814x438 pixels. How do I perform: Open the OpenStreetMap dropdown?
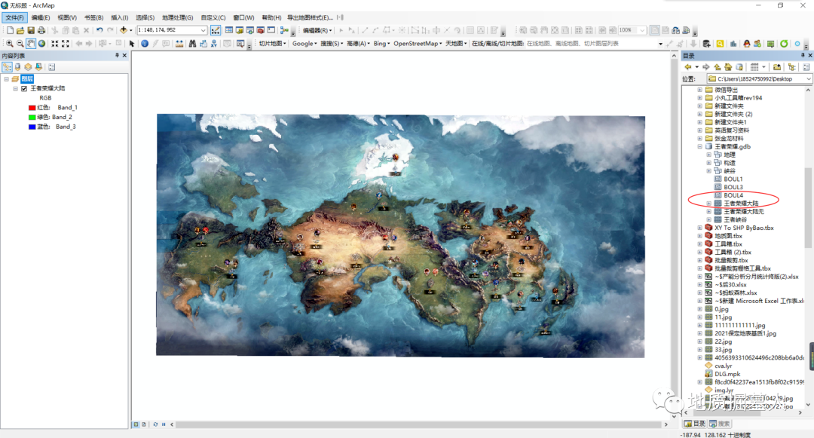pos(418,44)
